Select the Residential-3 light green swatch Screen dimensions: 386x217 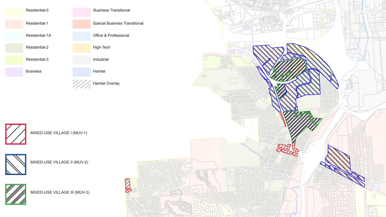click(x=14, y=60)
